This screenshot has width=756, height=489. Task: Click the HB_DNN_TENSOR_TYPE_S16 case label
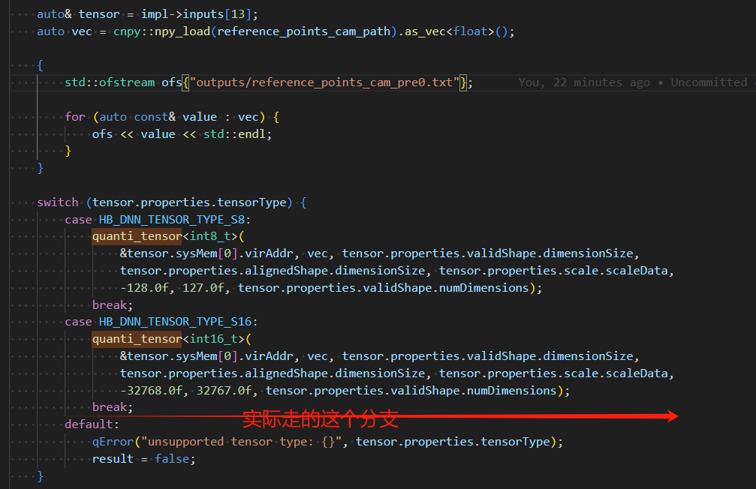pyautogui.click(x=178, y=322)
